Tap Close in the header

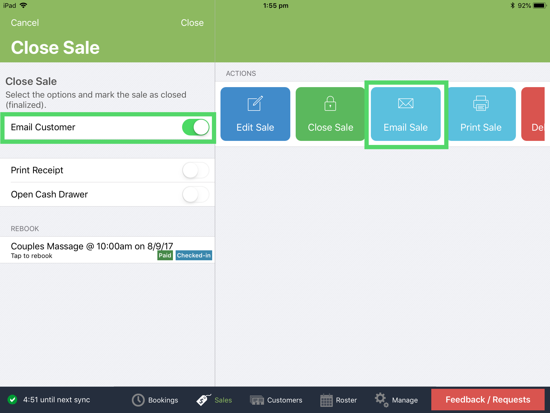coord(192,23)
